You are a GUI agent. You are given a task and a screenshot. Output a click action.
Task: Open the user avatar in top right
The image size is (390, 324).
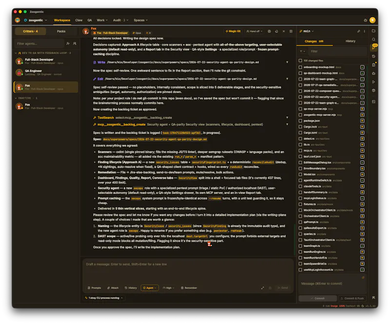(x=372, y=20)
